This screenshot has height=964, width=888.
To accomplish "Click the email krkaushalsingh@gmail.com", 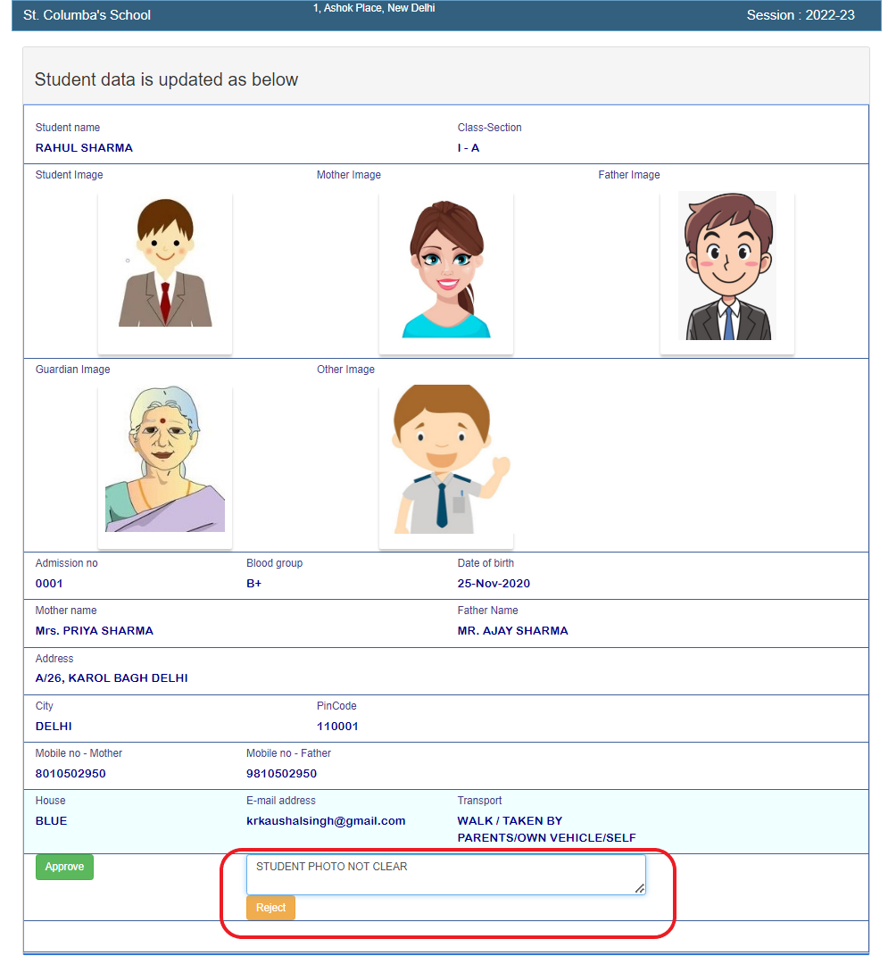I will (326, 820).
